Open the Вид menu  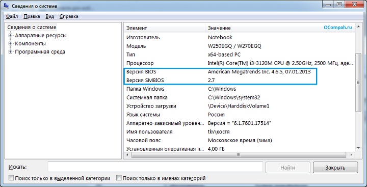click(49, 16)
